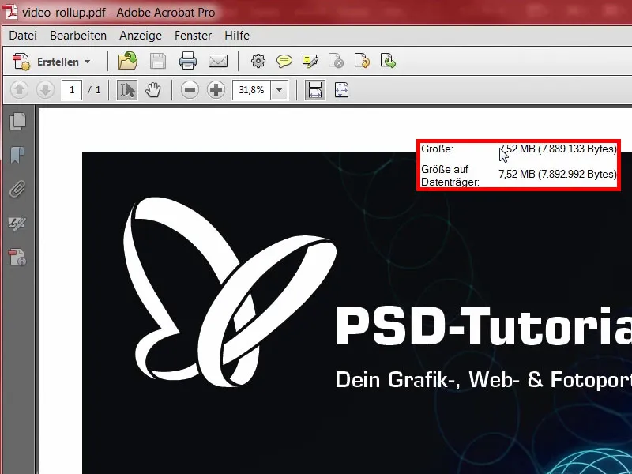Screen dimensions: 632x474
Task: Open the Anzeige menu
Action: tap(141, 36)
